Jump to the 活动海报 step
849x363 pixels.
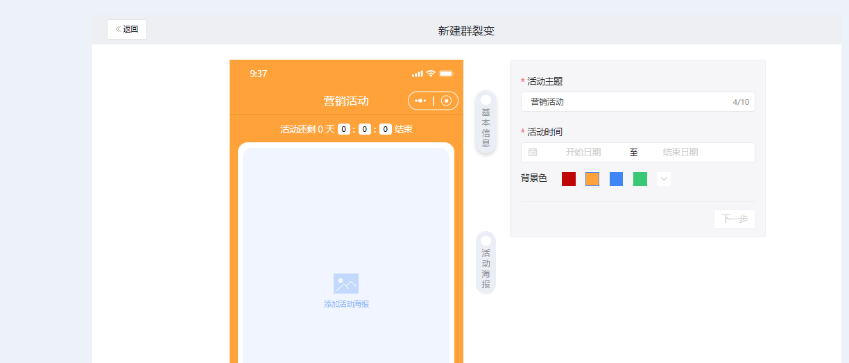coord(486,262)
